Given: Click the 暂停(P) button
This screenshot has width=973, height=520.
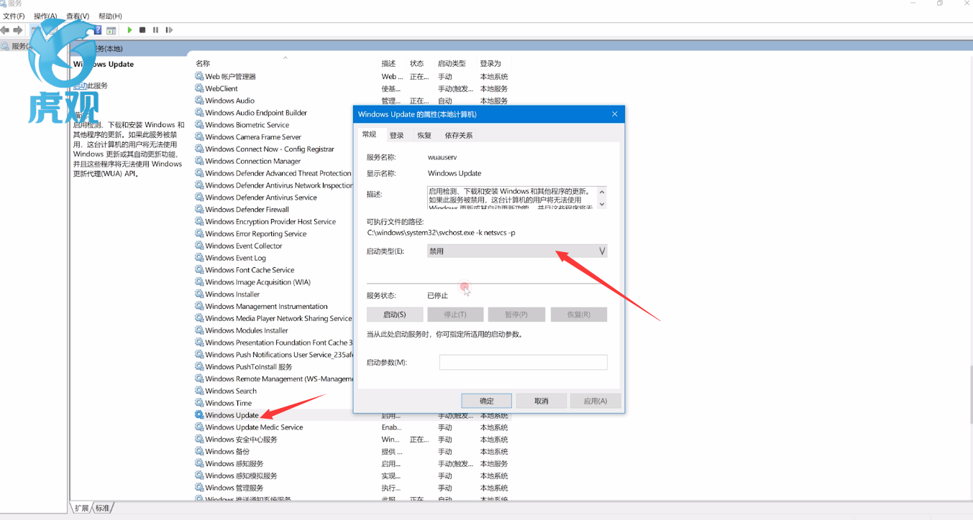Looking at the screenshot, I should [x=516, y=315].
